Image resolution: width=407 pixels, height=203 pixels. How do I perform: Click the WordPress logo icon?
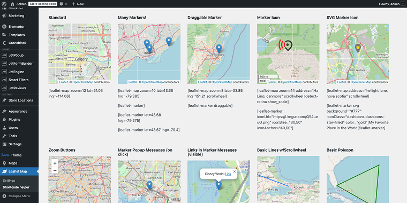click(x=4, y=4)
